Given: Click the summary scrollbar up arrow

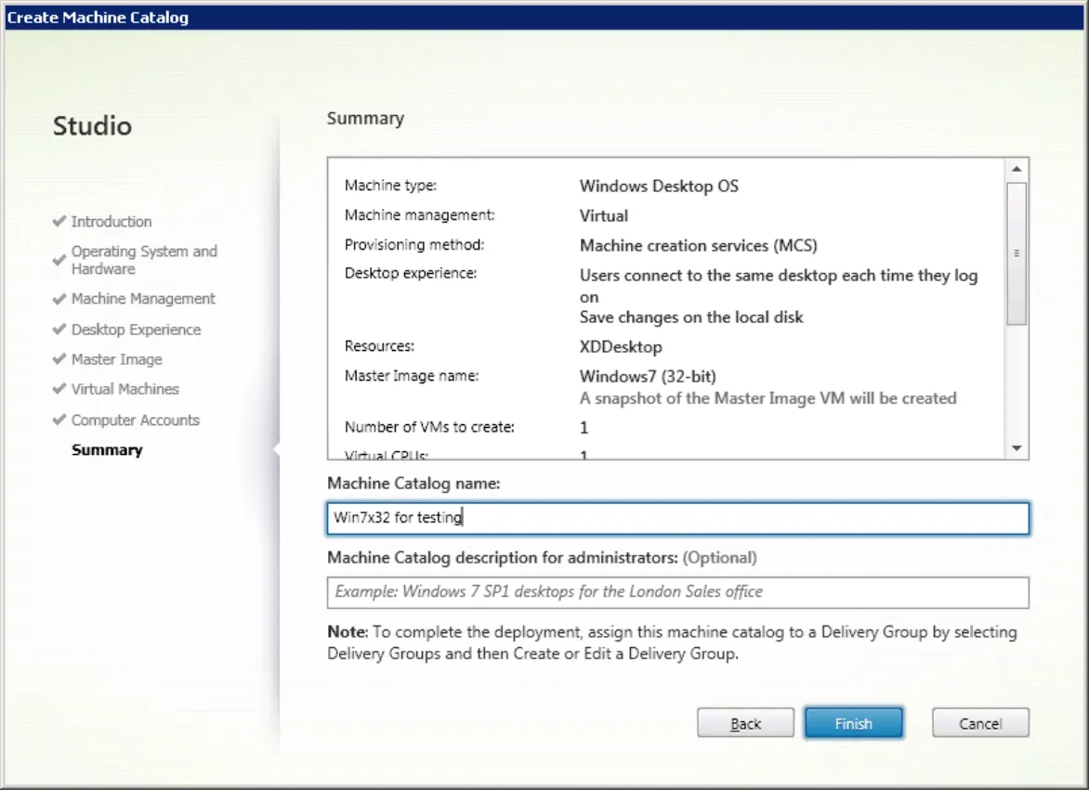Looking at the screenshot, I should 1017,169.
